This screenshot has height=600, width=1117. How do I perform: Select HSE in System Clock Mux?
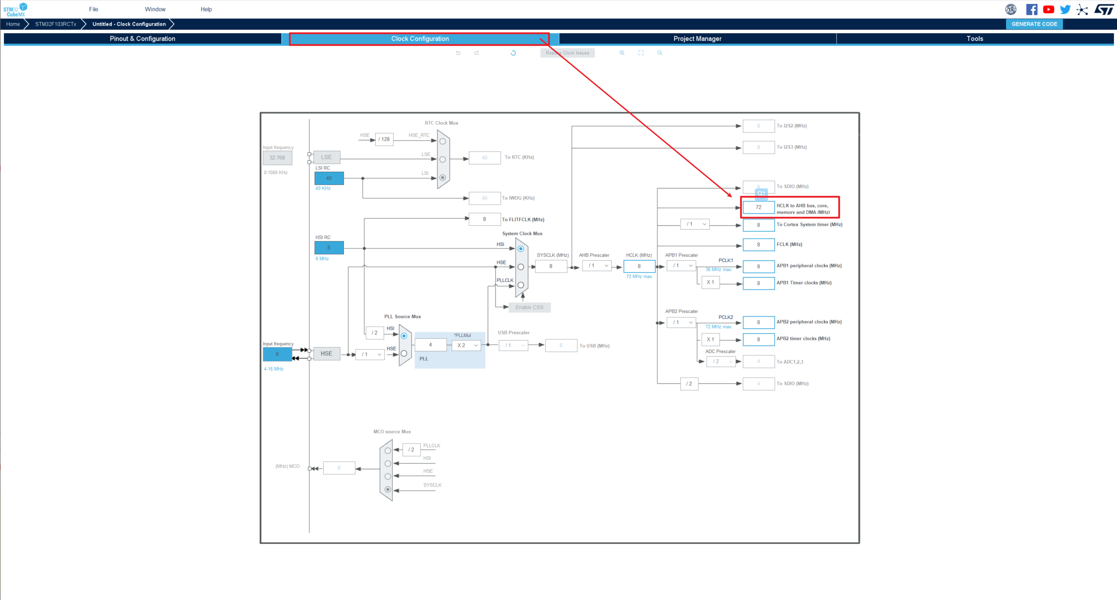click(x=521, y=267)
